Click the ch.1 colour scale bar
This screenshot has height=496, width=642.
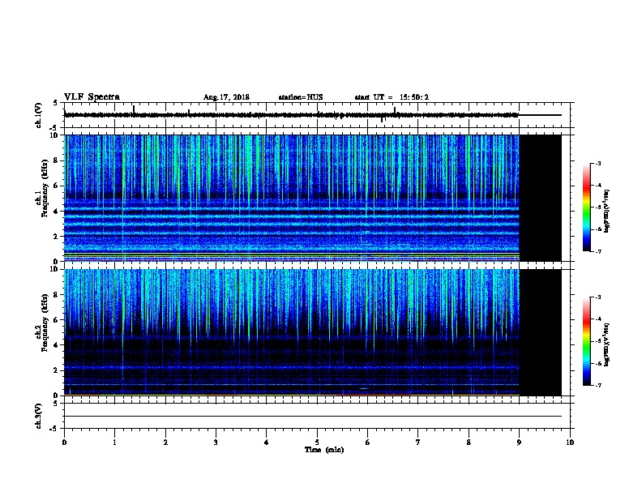pyautogui.click(x=587, y=207)
